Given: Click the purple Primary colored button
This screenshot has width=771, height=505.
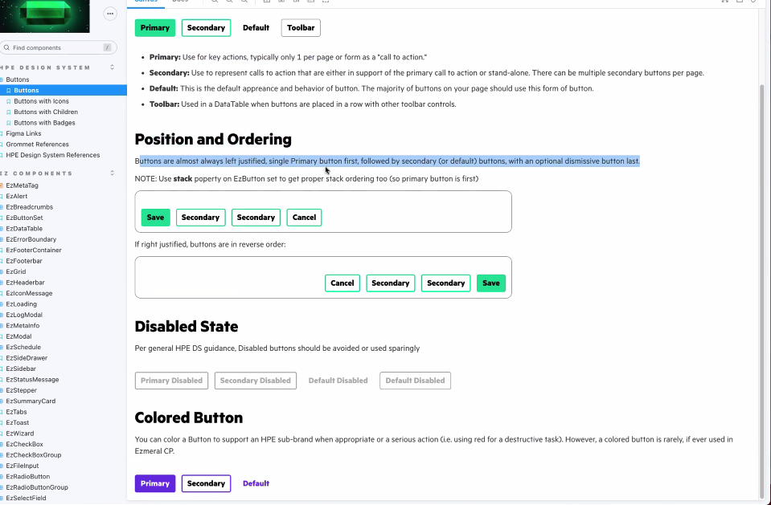Looking at the screenshot, I should click(154, 483).
